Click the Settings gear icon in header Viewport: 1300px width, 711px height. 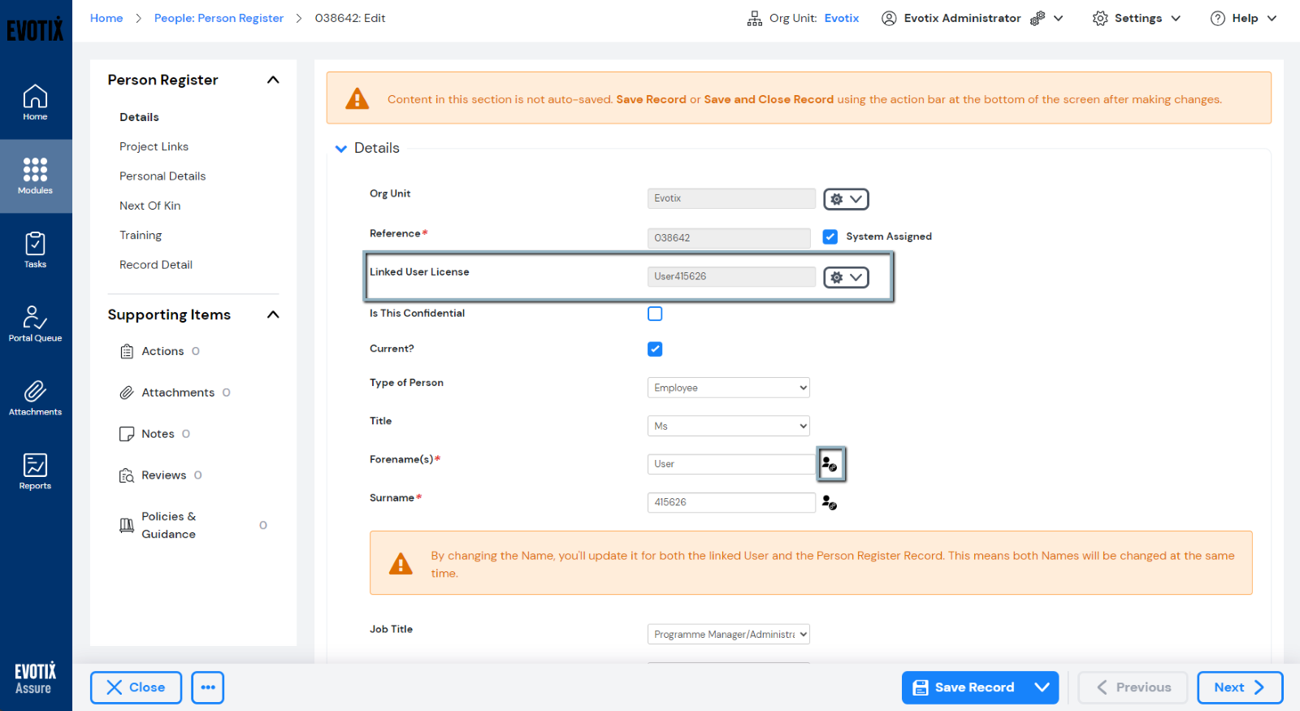point(1100,18)
